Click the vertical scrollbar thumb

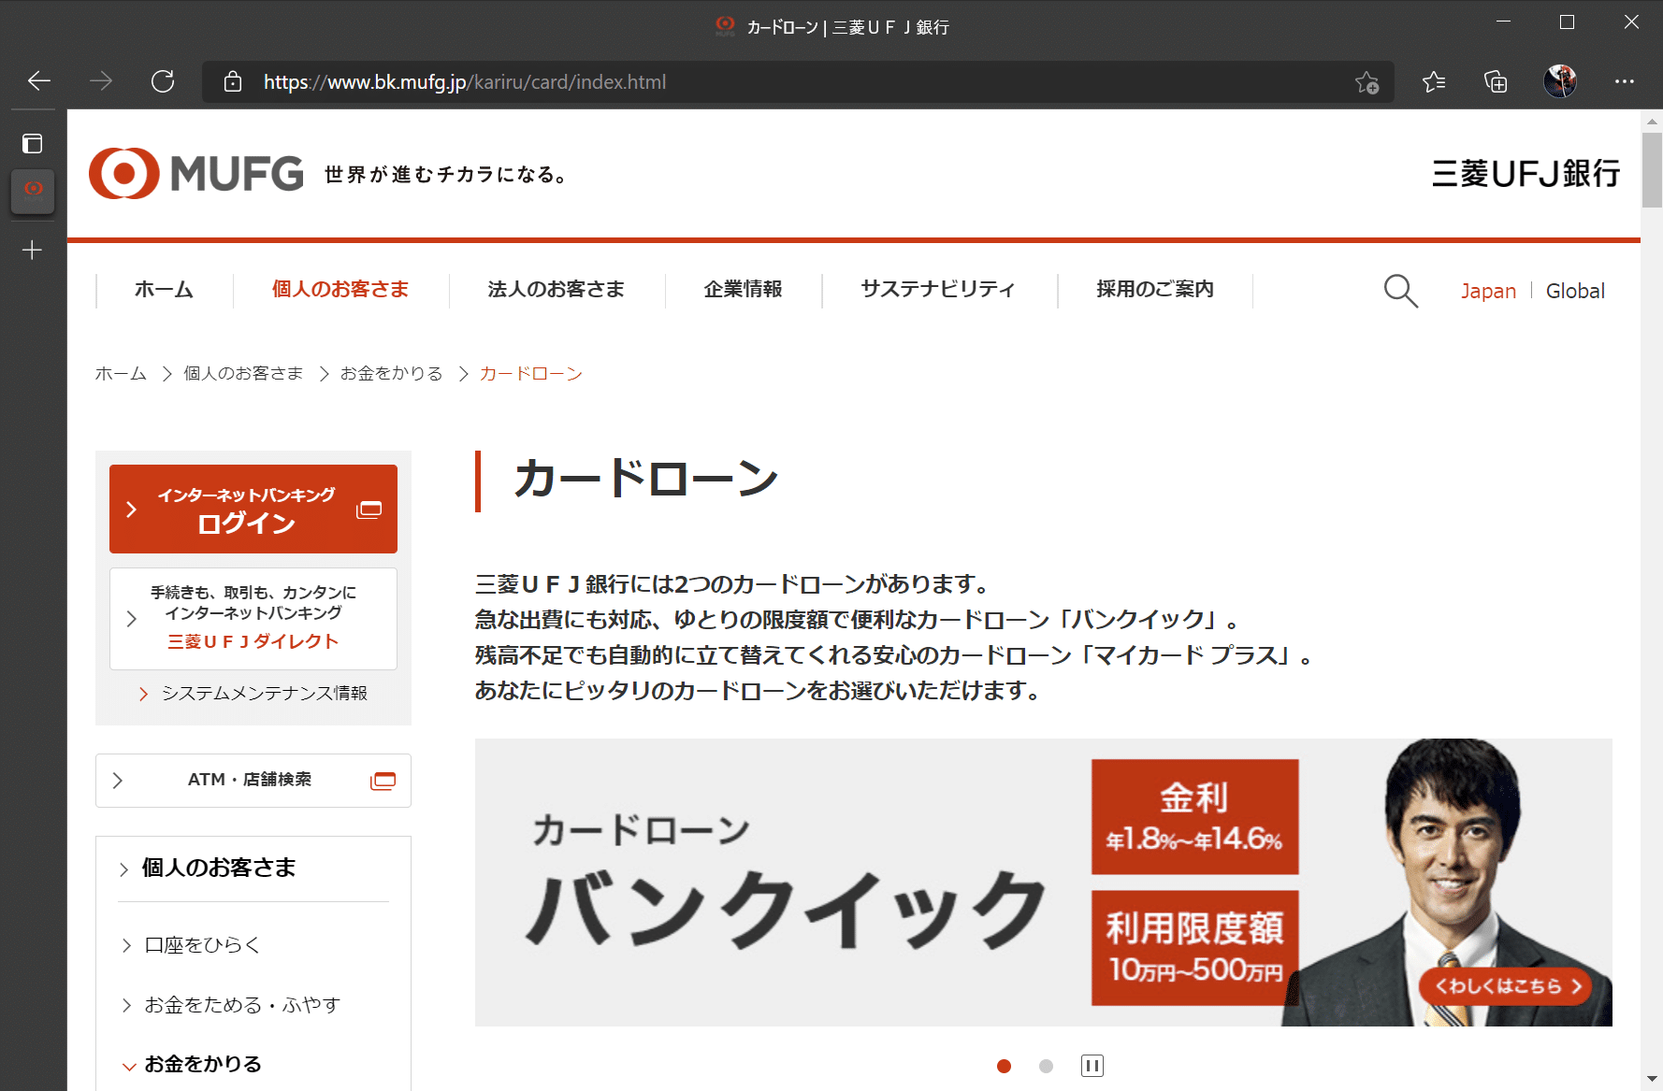1652,170
